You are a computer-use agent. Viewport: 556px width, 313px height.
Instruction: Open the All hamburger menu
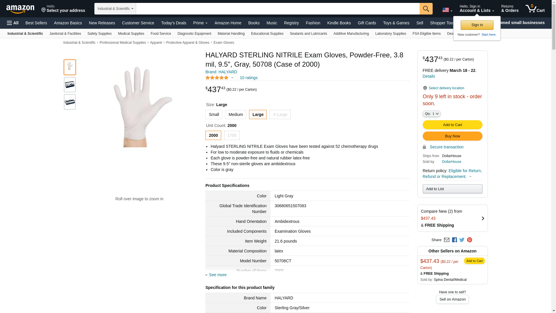[13, 23]
